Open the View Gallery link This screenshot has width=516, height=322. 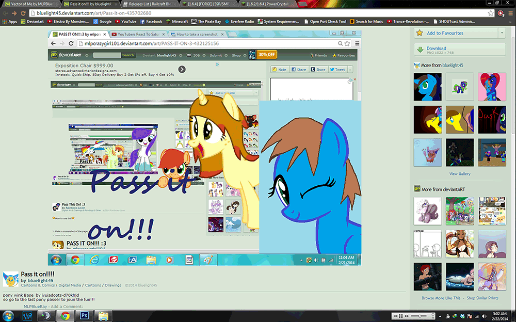[x=460, y=174]
